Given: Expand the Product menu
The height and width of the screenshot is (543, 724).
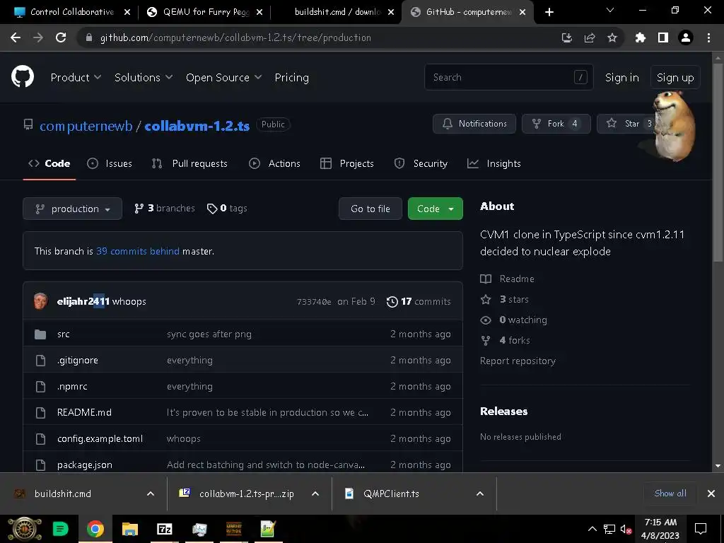Looking at the screenshot, I should coord(76,78).
